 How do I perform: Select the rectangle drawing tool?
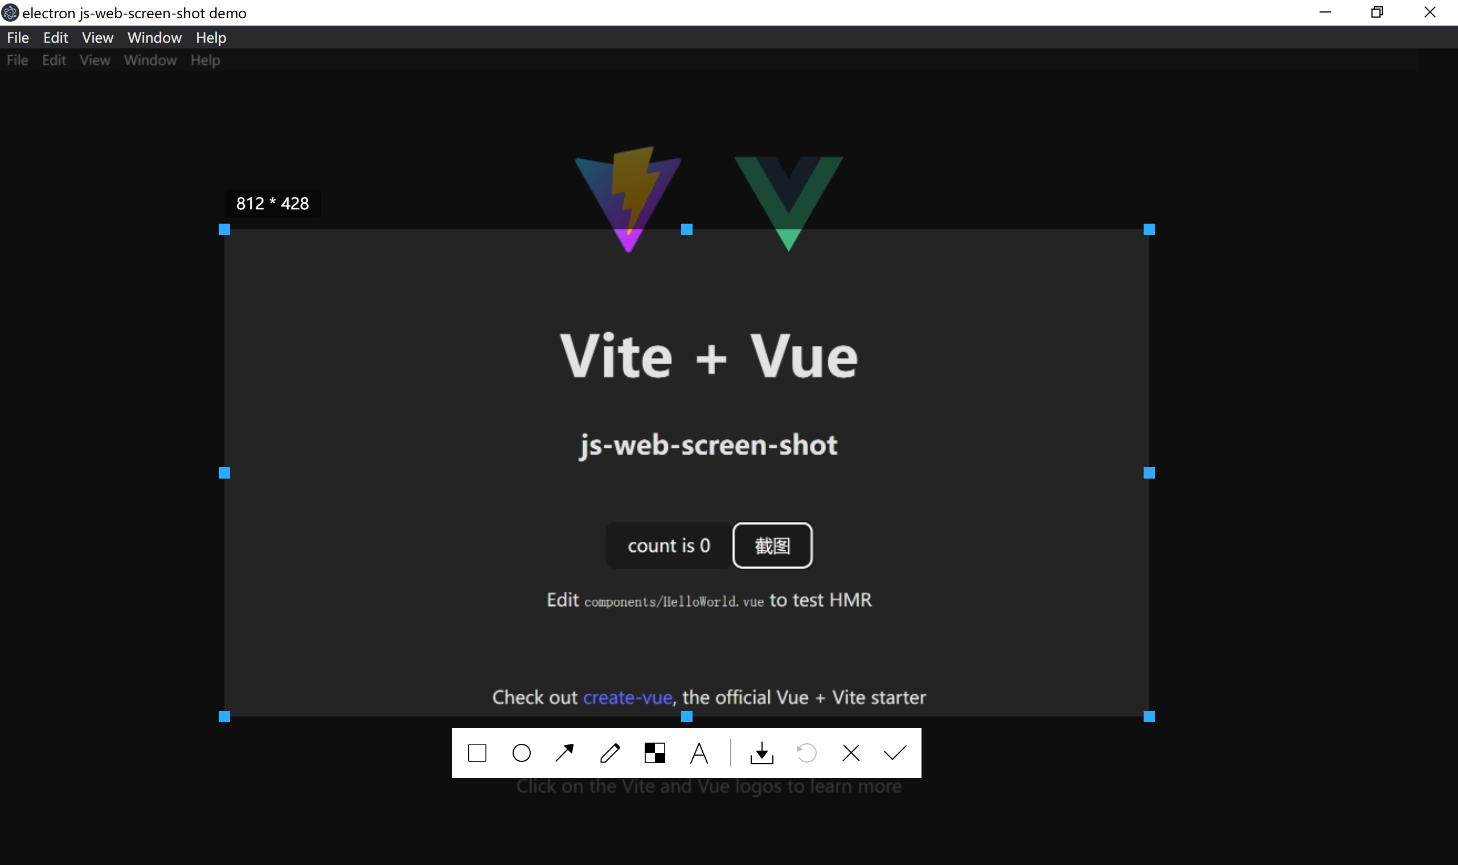pyautogui.click(x=477, y=753)
